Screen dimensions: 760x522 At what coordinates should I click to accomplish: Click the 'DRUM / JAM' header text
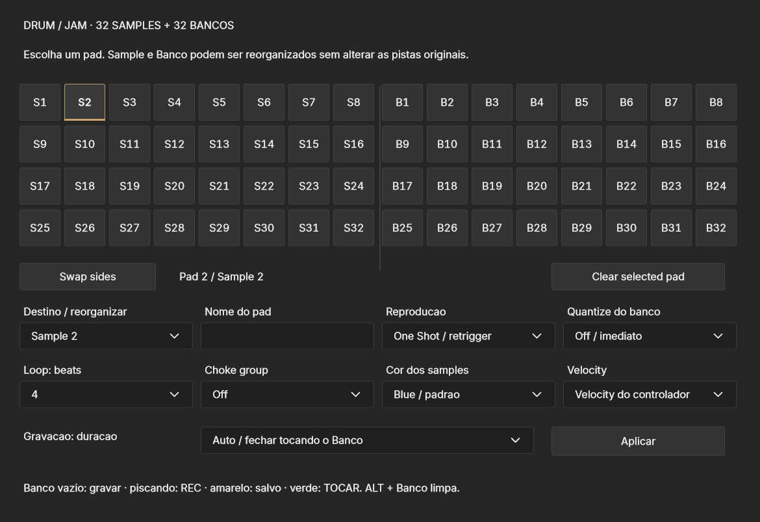pos(55,25)
